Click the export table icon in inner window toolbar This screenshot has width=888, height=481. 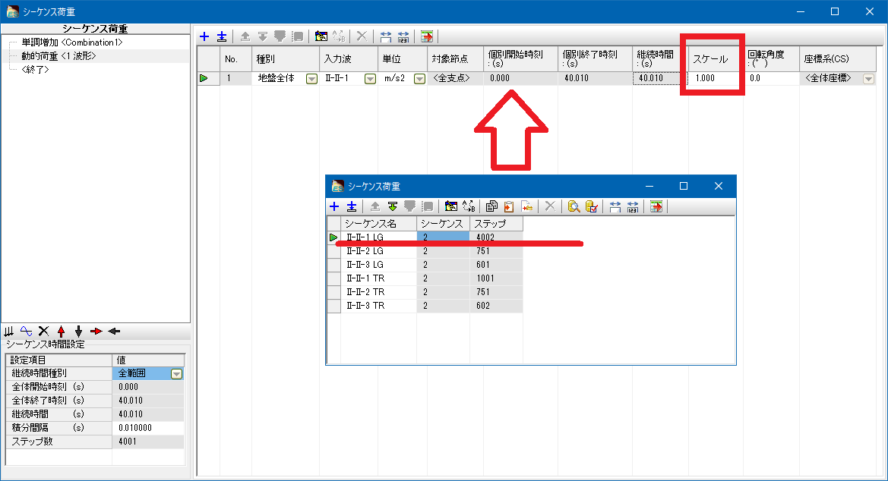click(656, 206)
